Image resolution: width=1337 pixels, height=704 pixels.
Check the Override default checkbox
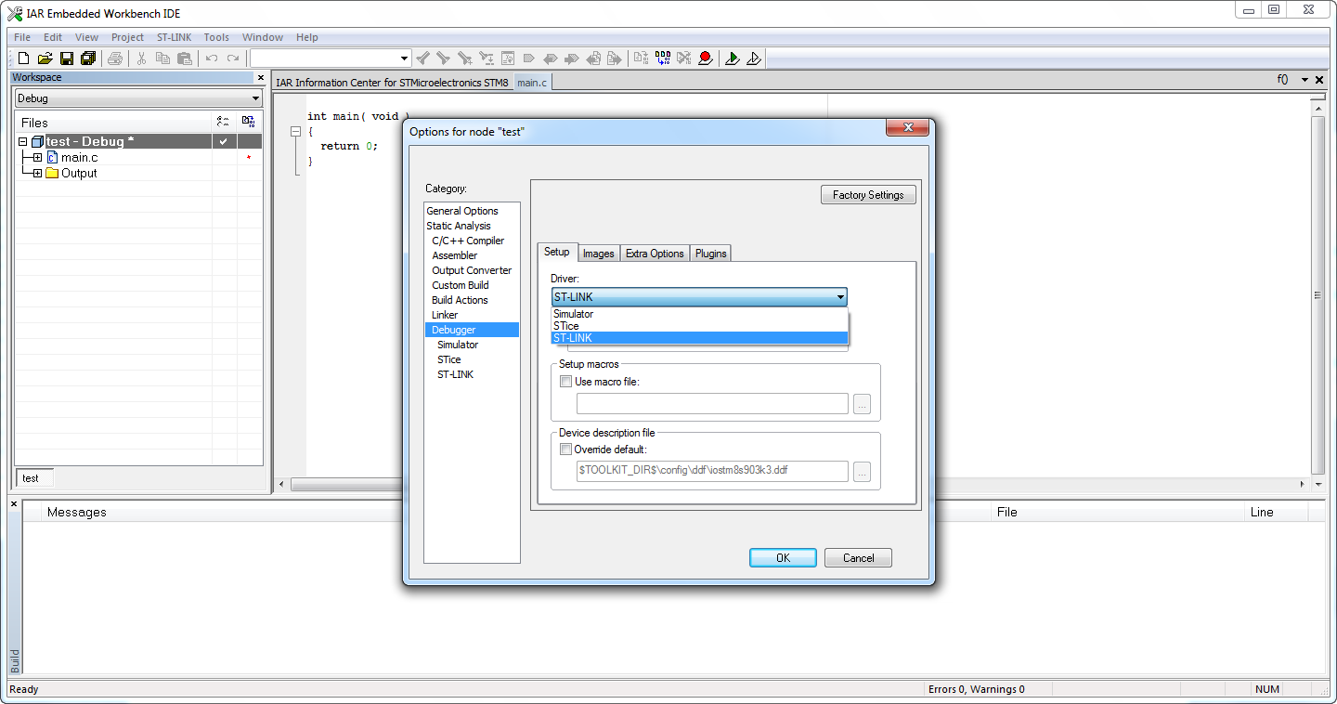coord(565,450)
